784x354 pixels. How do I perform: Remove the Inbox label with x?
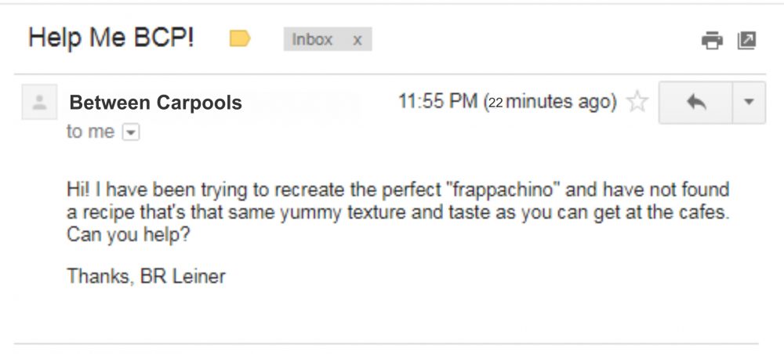coord(357,39)
